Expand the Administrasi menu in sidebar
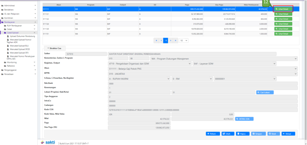The height and width of the screenshot is (145, 307). pyautogui.click(x=18, y=6)
